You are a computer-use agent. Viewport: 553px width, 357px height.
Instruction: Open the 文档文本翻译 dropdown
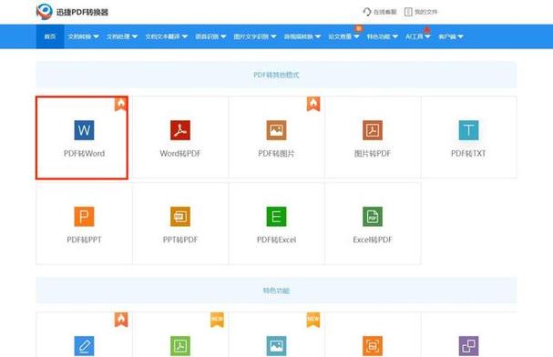tap(167, 36)
